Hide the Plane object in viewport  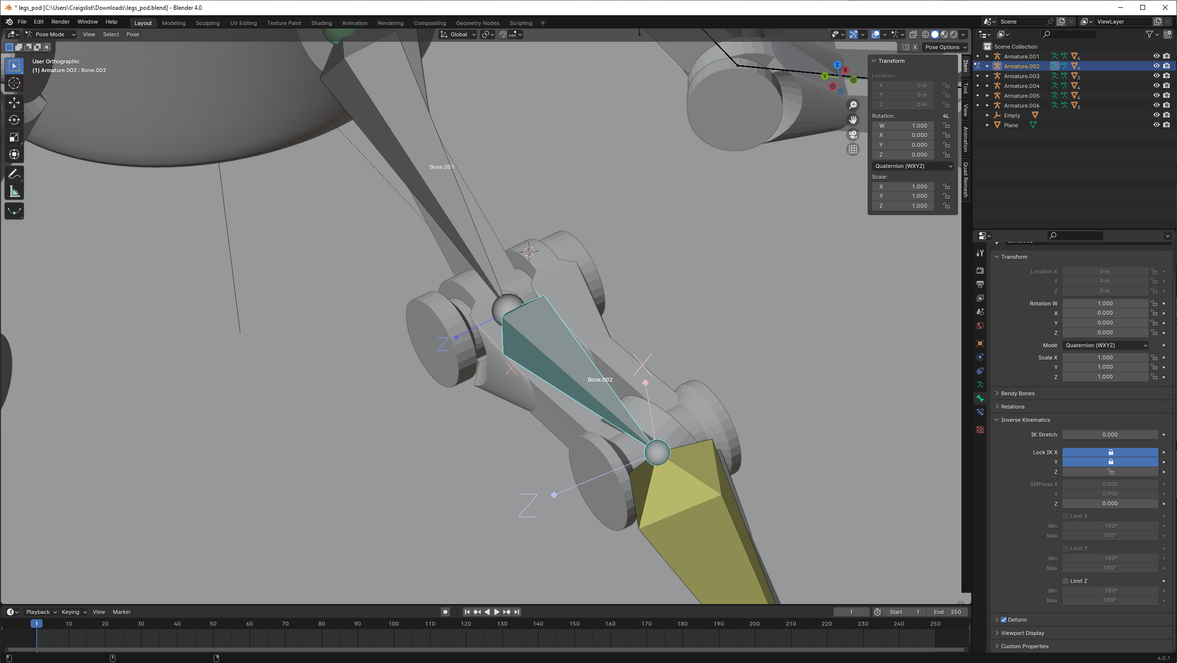1156,125
